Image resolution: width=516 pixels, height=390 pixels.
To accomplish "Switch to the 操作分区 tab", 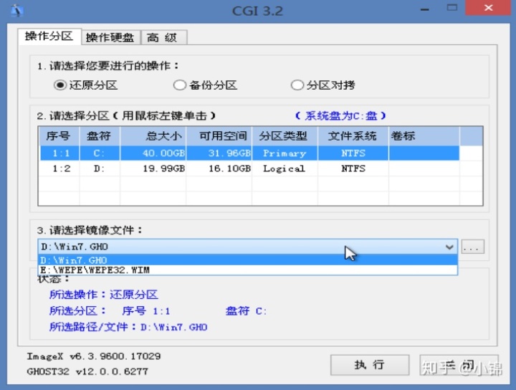I will click(49, 36).
